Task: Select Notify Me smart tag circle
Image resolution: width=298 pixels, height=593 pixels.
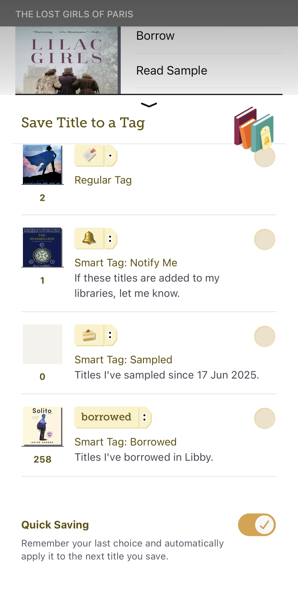Action: pos(265,239)
